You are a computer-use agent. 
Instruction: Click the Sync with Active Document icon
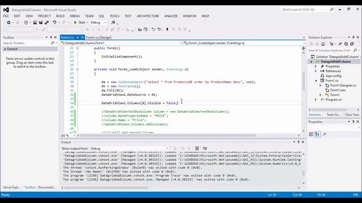point(340,44)
